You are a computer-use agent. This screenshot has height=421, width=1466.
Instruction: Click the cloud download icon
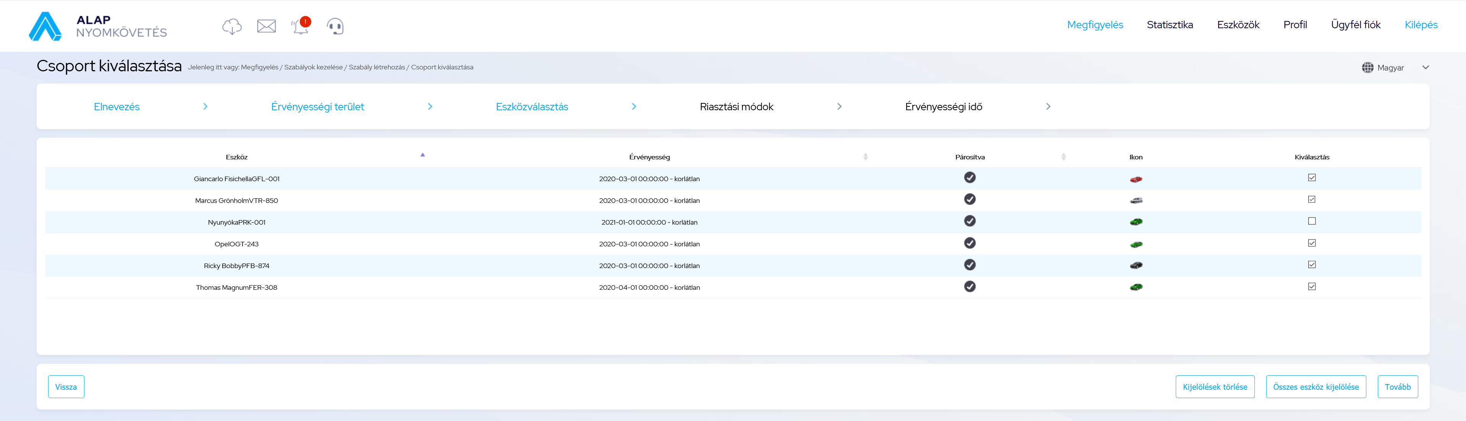click(232, 26)
